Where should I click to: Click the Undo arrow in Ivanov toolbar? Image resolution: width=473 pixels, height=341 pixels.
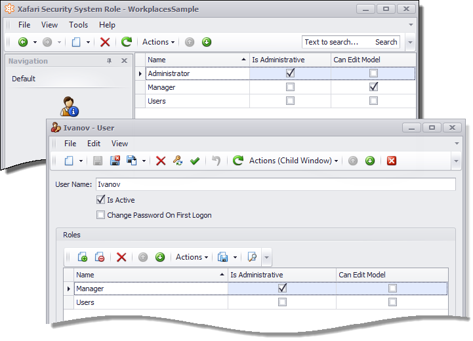pyautogui.click(x=216, y=161)
